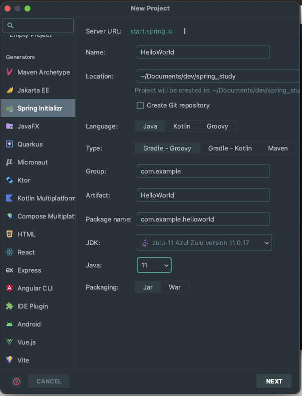Screen dimensions: 302x396
Task: Click the Micronaut mu icon
Action: click(x=9, y=162)
